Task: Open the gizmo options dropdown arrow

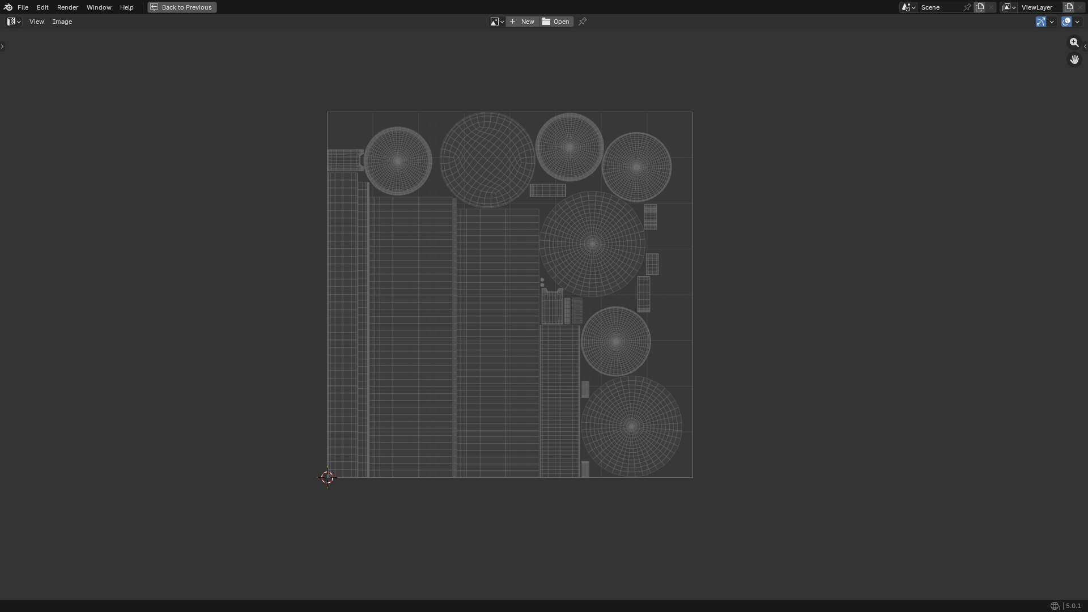Action: click(x=1052, y=22)
